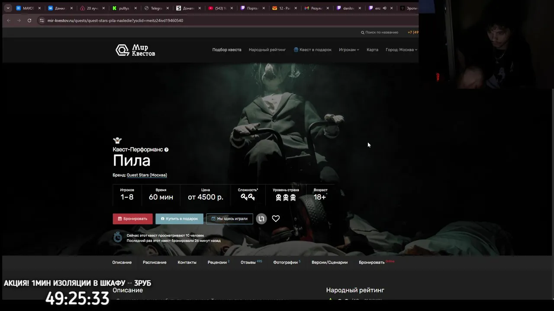Switch to the YouTube (543) tab
This screenshot has width=554, height=311.
point(220,8)
